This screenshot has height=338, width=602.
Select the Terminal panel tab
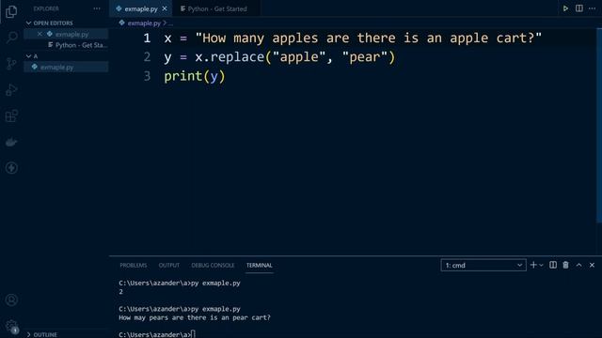click(260, 265)
